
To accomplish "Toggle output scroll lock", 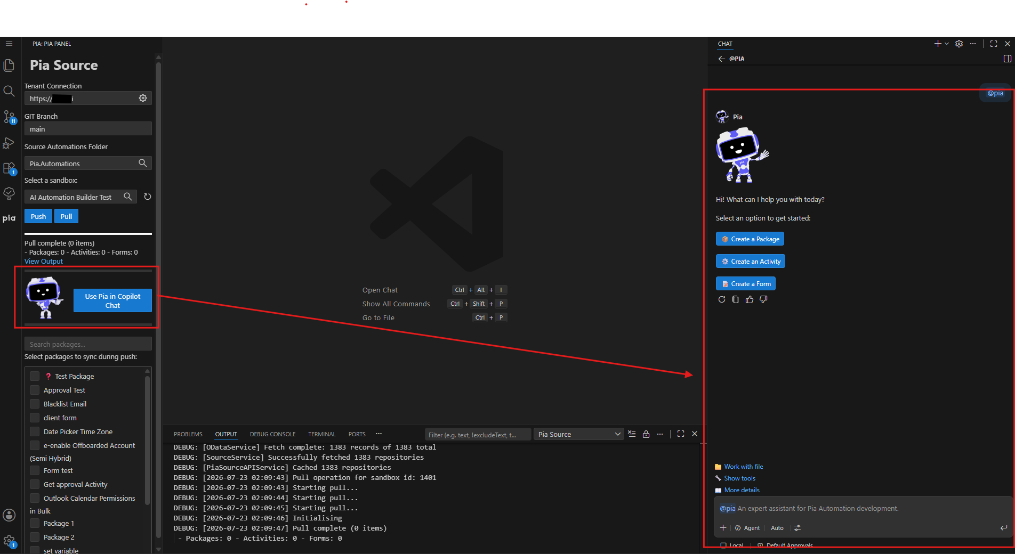I will coord(646,434).
